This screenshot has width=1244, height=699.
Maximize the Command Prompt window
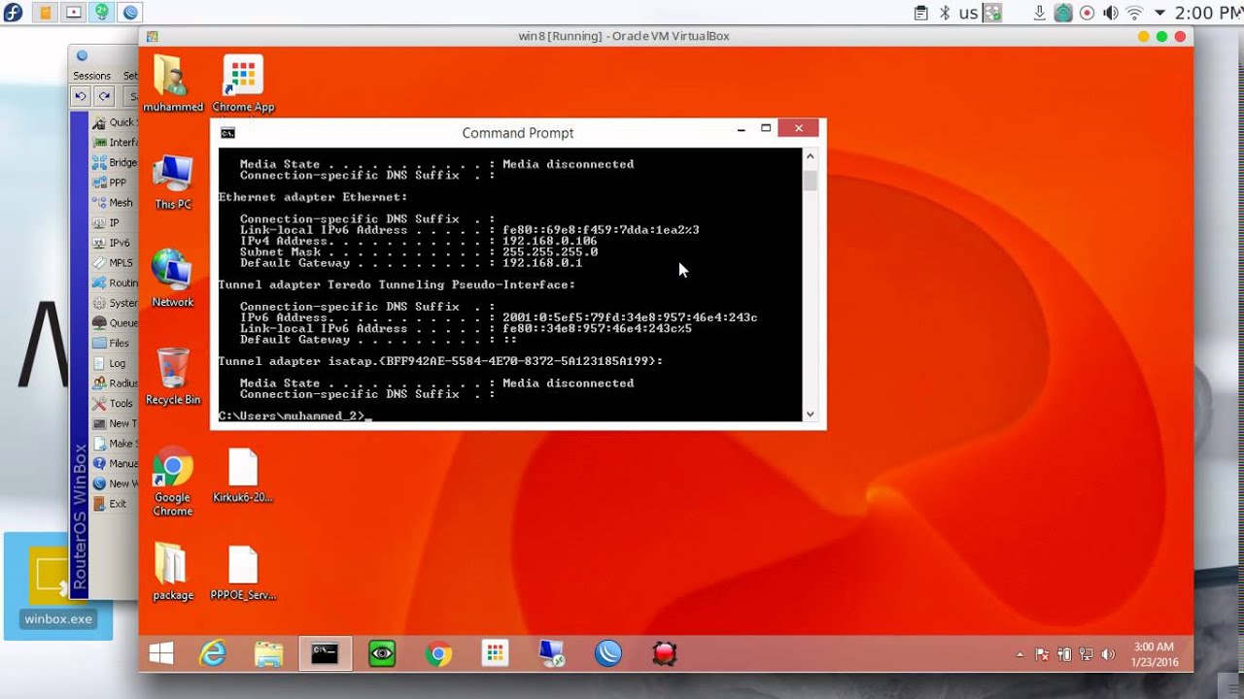point(766,128)
